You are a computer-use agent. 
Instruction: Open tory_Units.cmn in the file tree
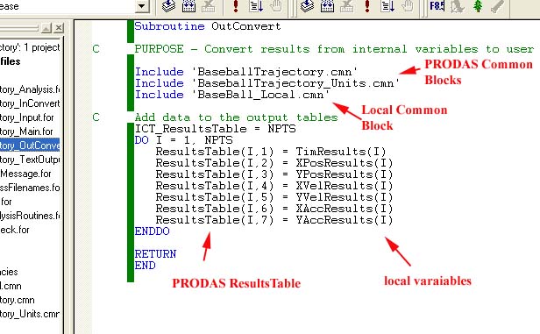tap(30, 314)
